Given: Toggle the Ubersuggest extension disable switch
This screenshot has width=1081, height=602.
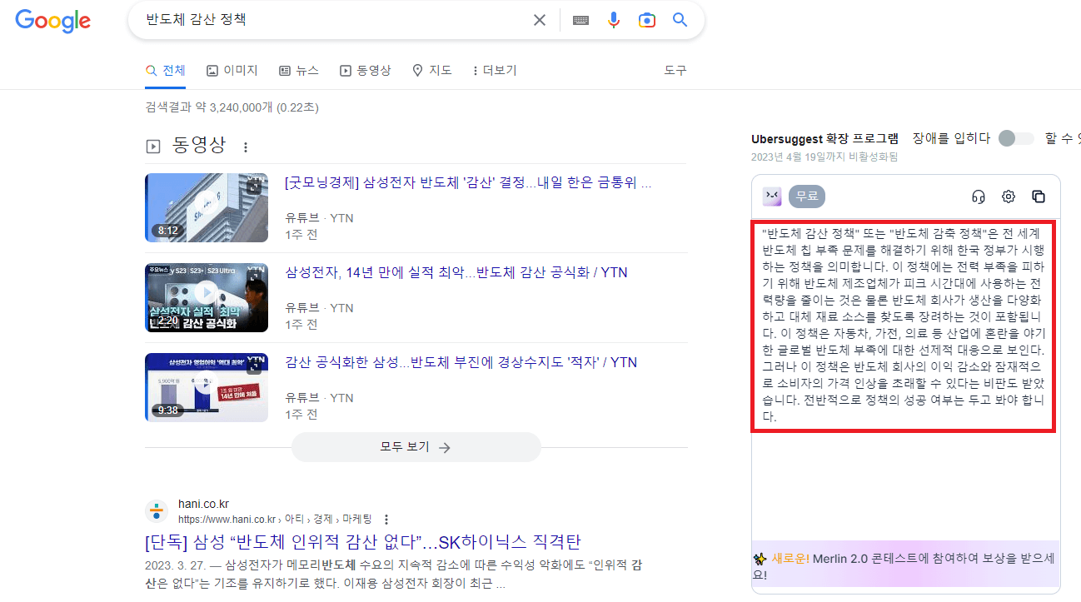Looking at the screenshot, I should pos(1015,138).
